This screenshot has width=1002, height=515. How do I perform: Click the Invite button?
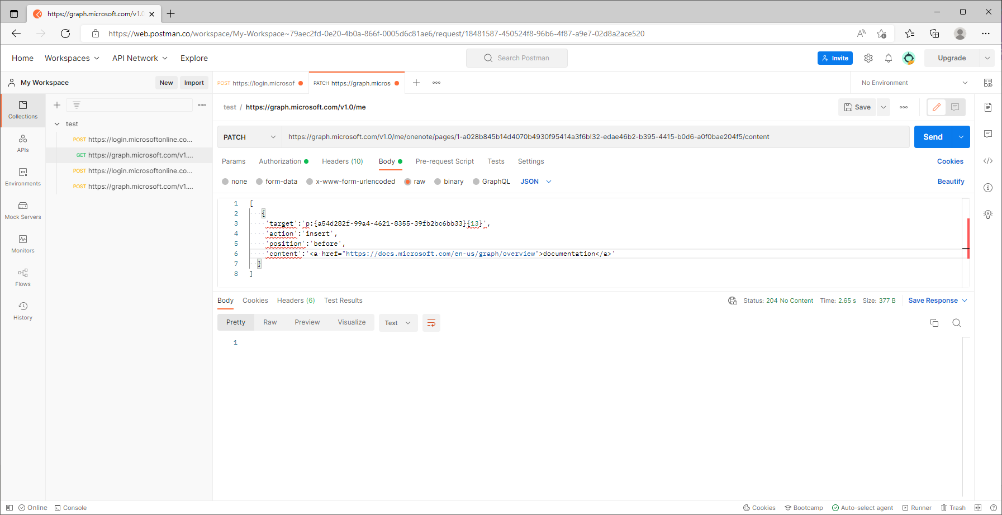[x=835, y=58]
